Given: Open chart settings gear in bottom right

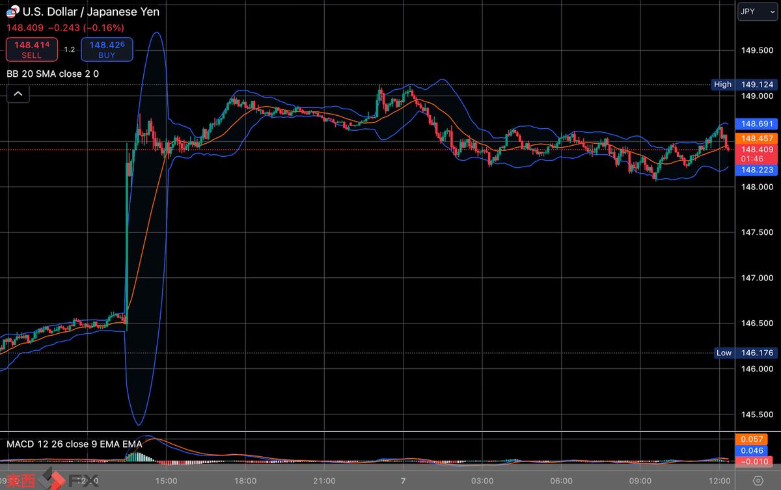Looking at the screenshot, I should pos(758,481).
